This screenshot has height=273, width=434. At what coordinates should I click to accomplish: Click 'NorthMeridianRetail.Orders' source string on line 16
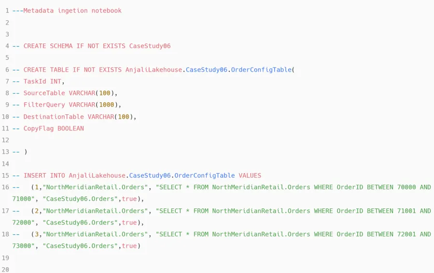coord(95,187)
